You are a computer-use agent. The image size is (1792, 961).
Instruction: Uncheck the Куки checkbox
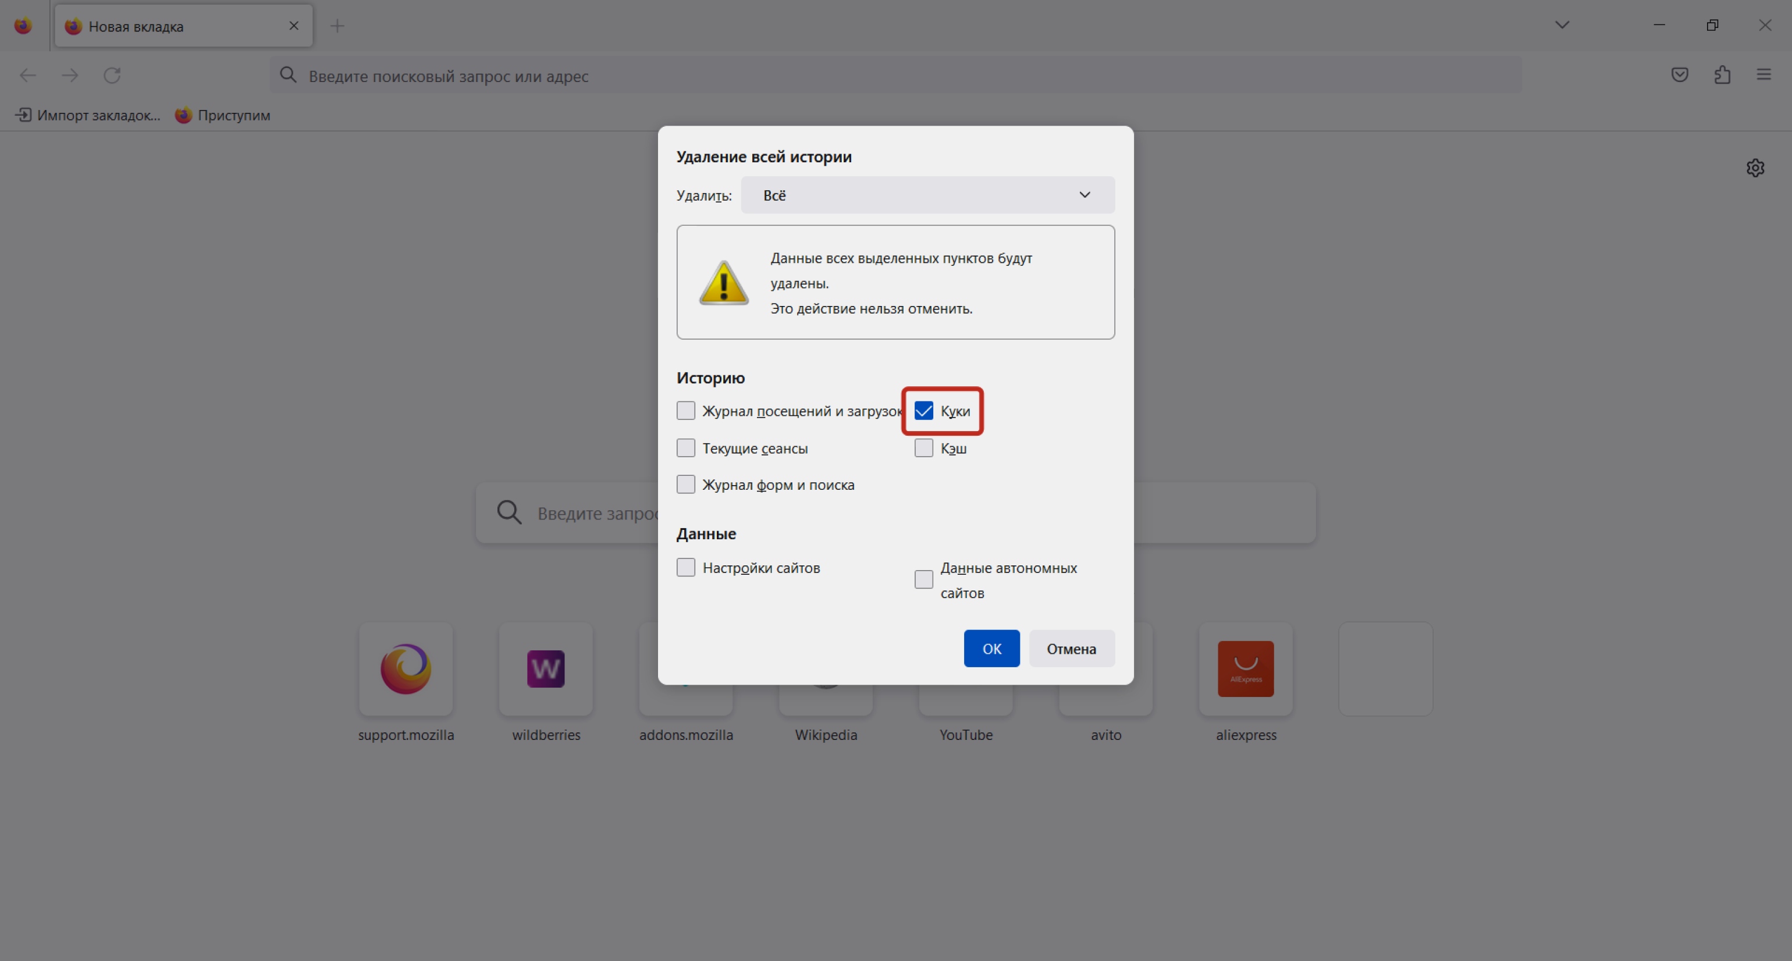tap(923, 411)
